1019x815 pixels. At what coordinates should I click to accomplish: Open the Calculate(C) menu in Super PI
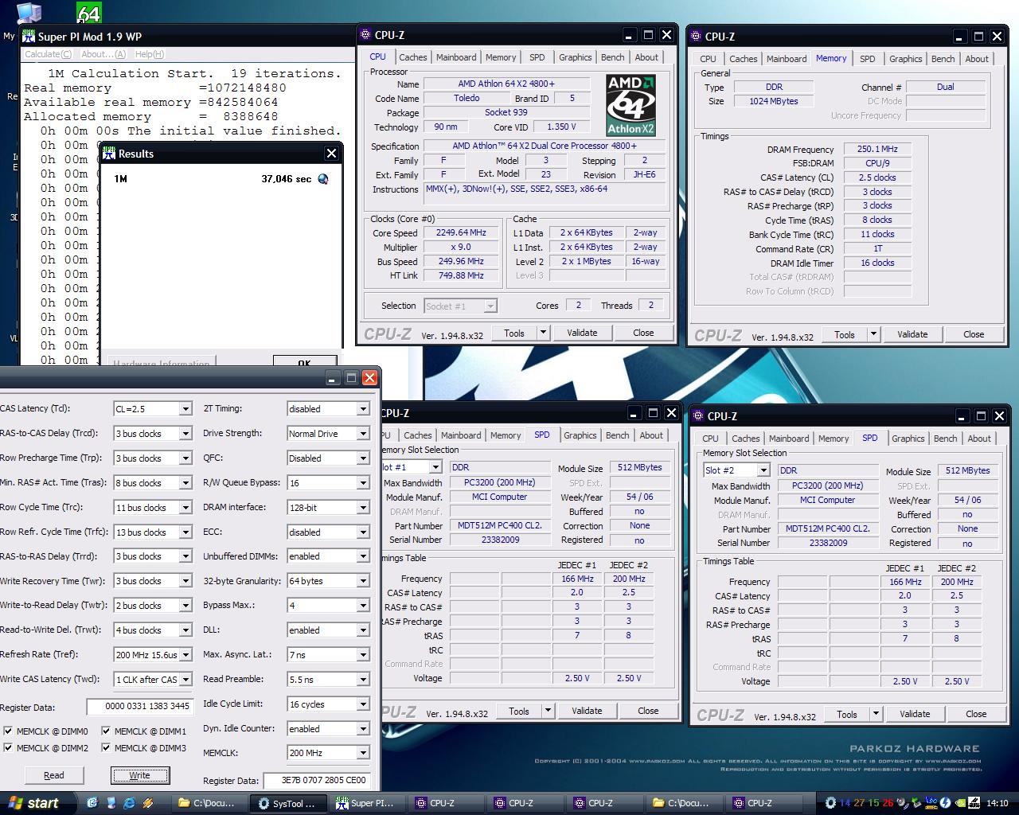tap(48, 54)
